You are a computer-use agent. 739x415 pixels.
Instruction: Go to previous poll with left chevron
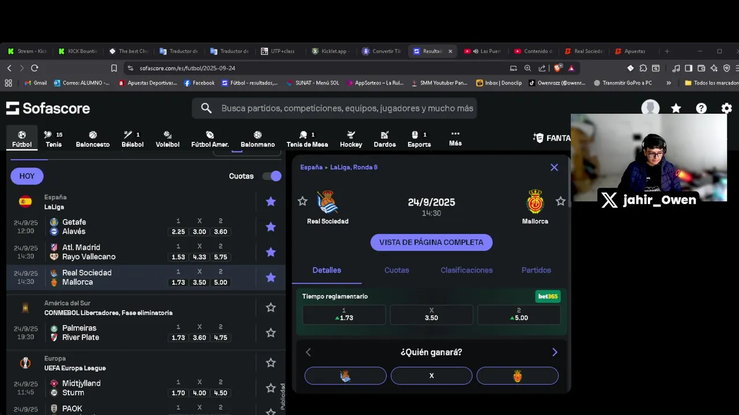click(x=308, y=352)
